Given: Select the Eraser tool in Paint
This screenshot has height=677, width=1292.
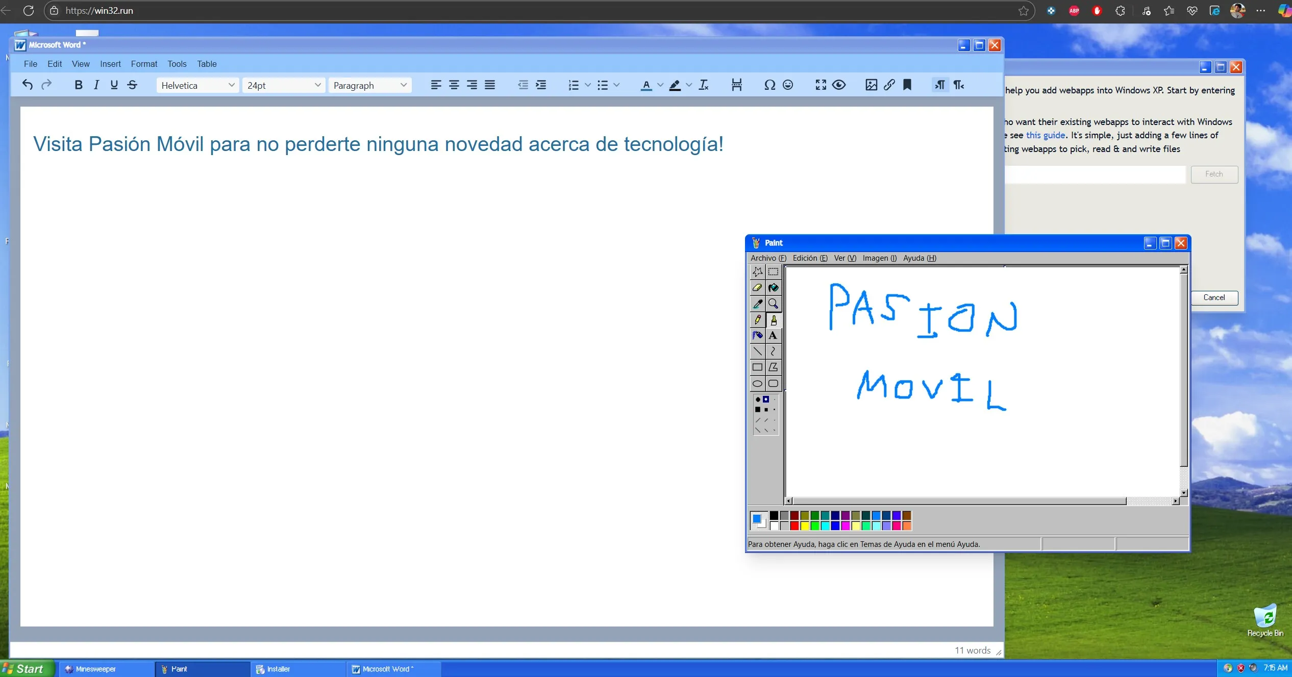Looking at the screenshot, I should click(758, 288).
